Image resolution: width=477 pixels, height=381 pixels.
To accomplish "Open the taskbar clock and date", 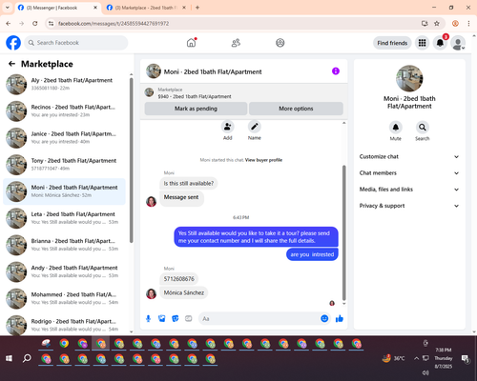I will coord(444,358).
